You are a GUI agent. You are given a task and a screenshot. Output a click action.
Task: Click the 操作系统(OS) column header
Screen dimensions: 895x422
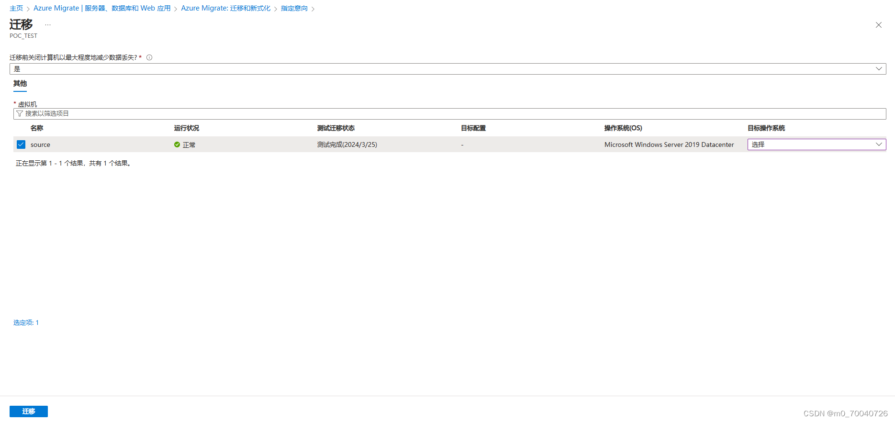point(623,128)
